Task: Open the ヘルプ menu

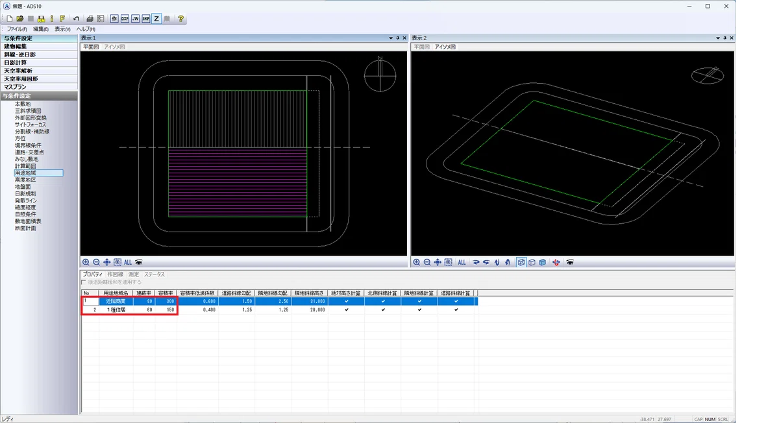Action: point(86,29)
